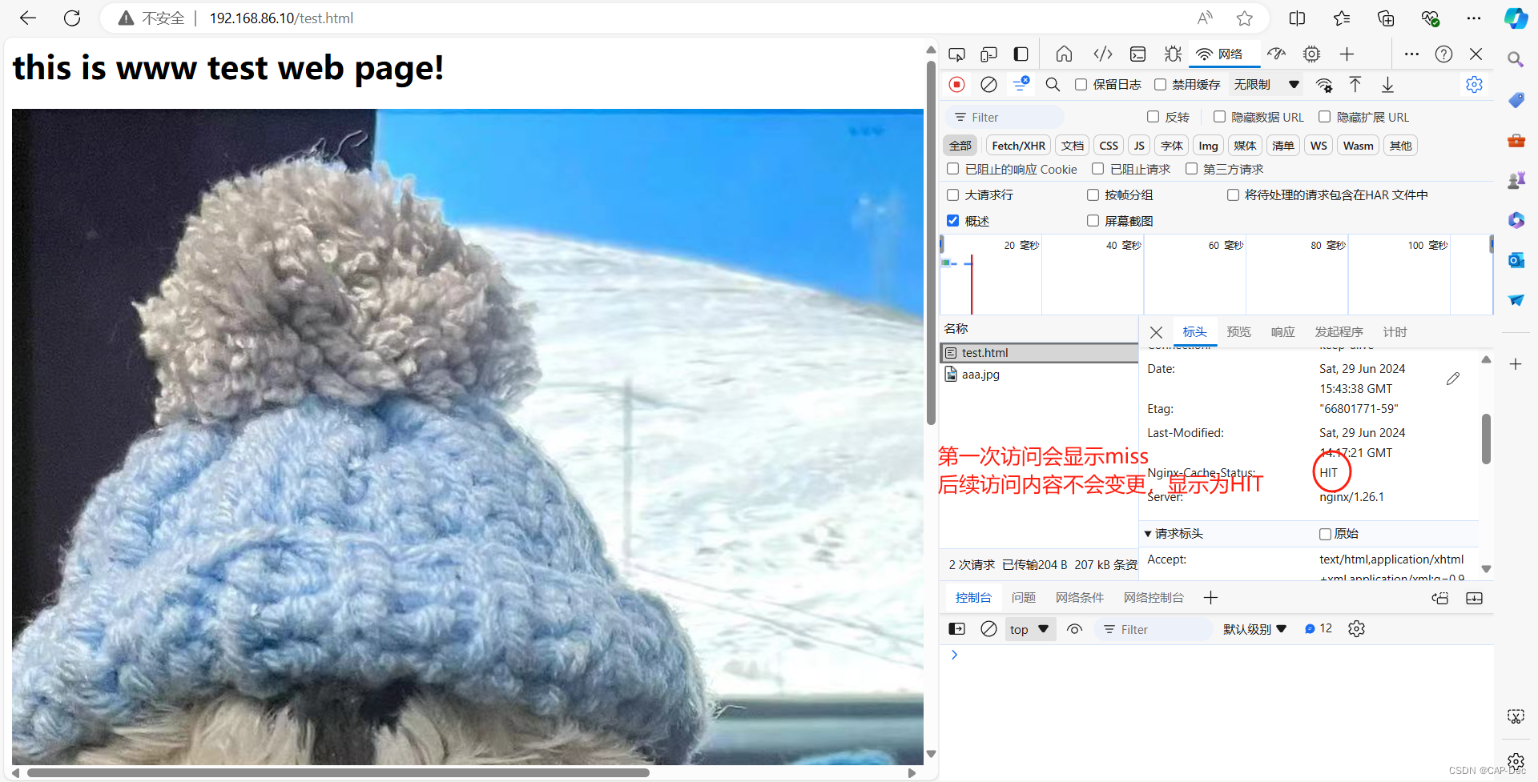1538x782 pixels.
Task: Check the third-party requests checkbox
Action: pyautogui.click(x=1191, y=169)
